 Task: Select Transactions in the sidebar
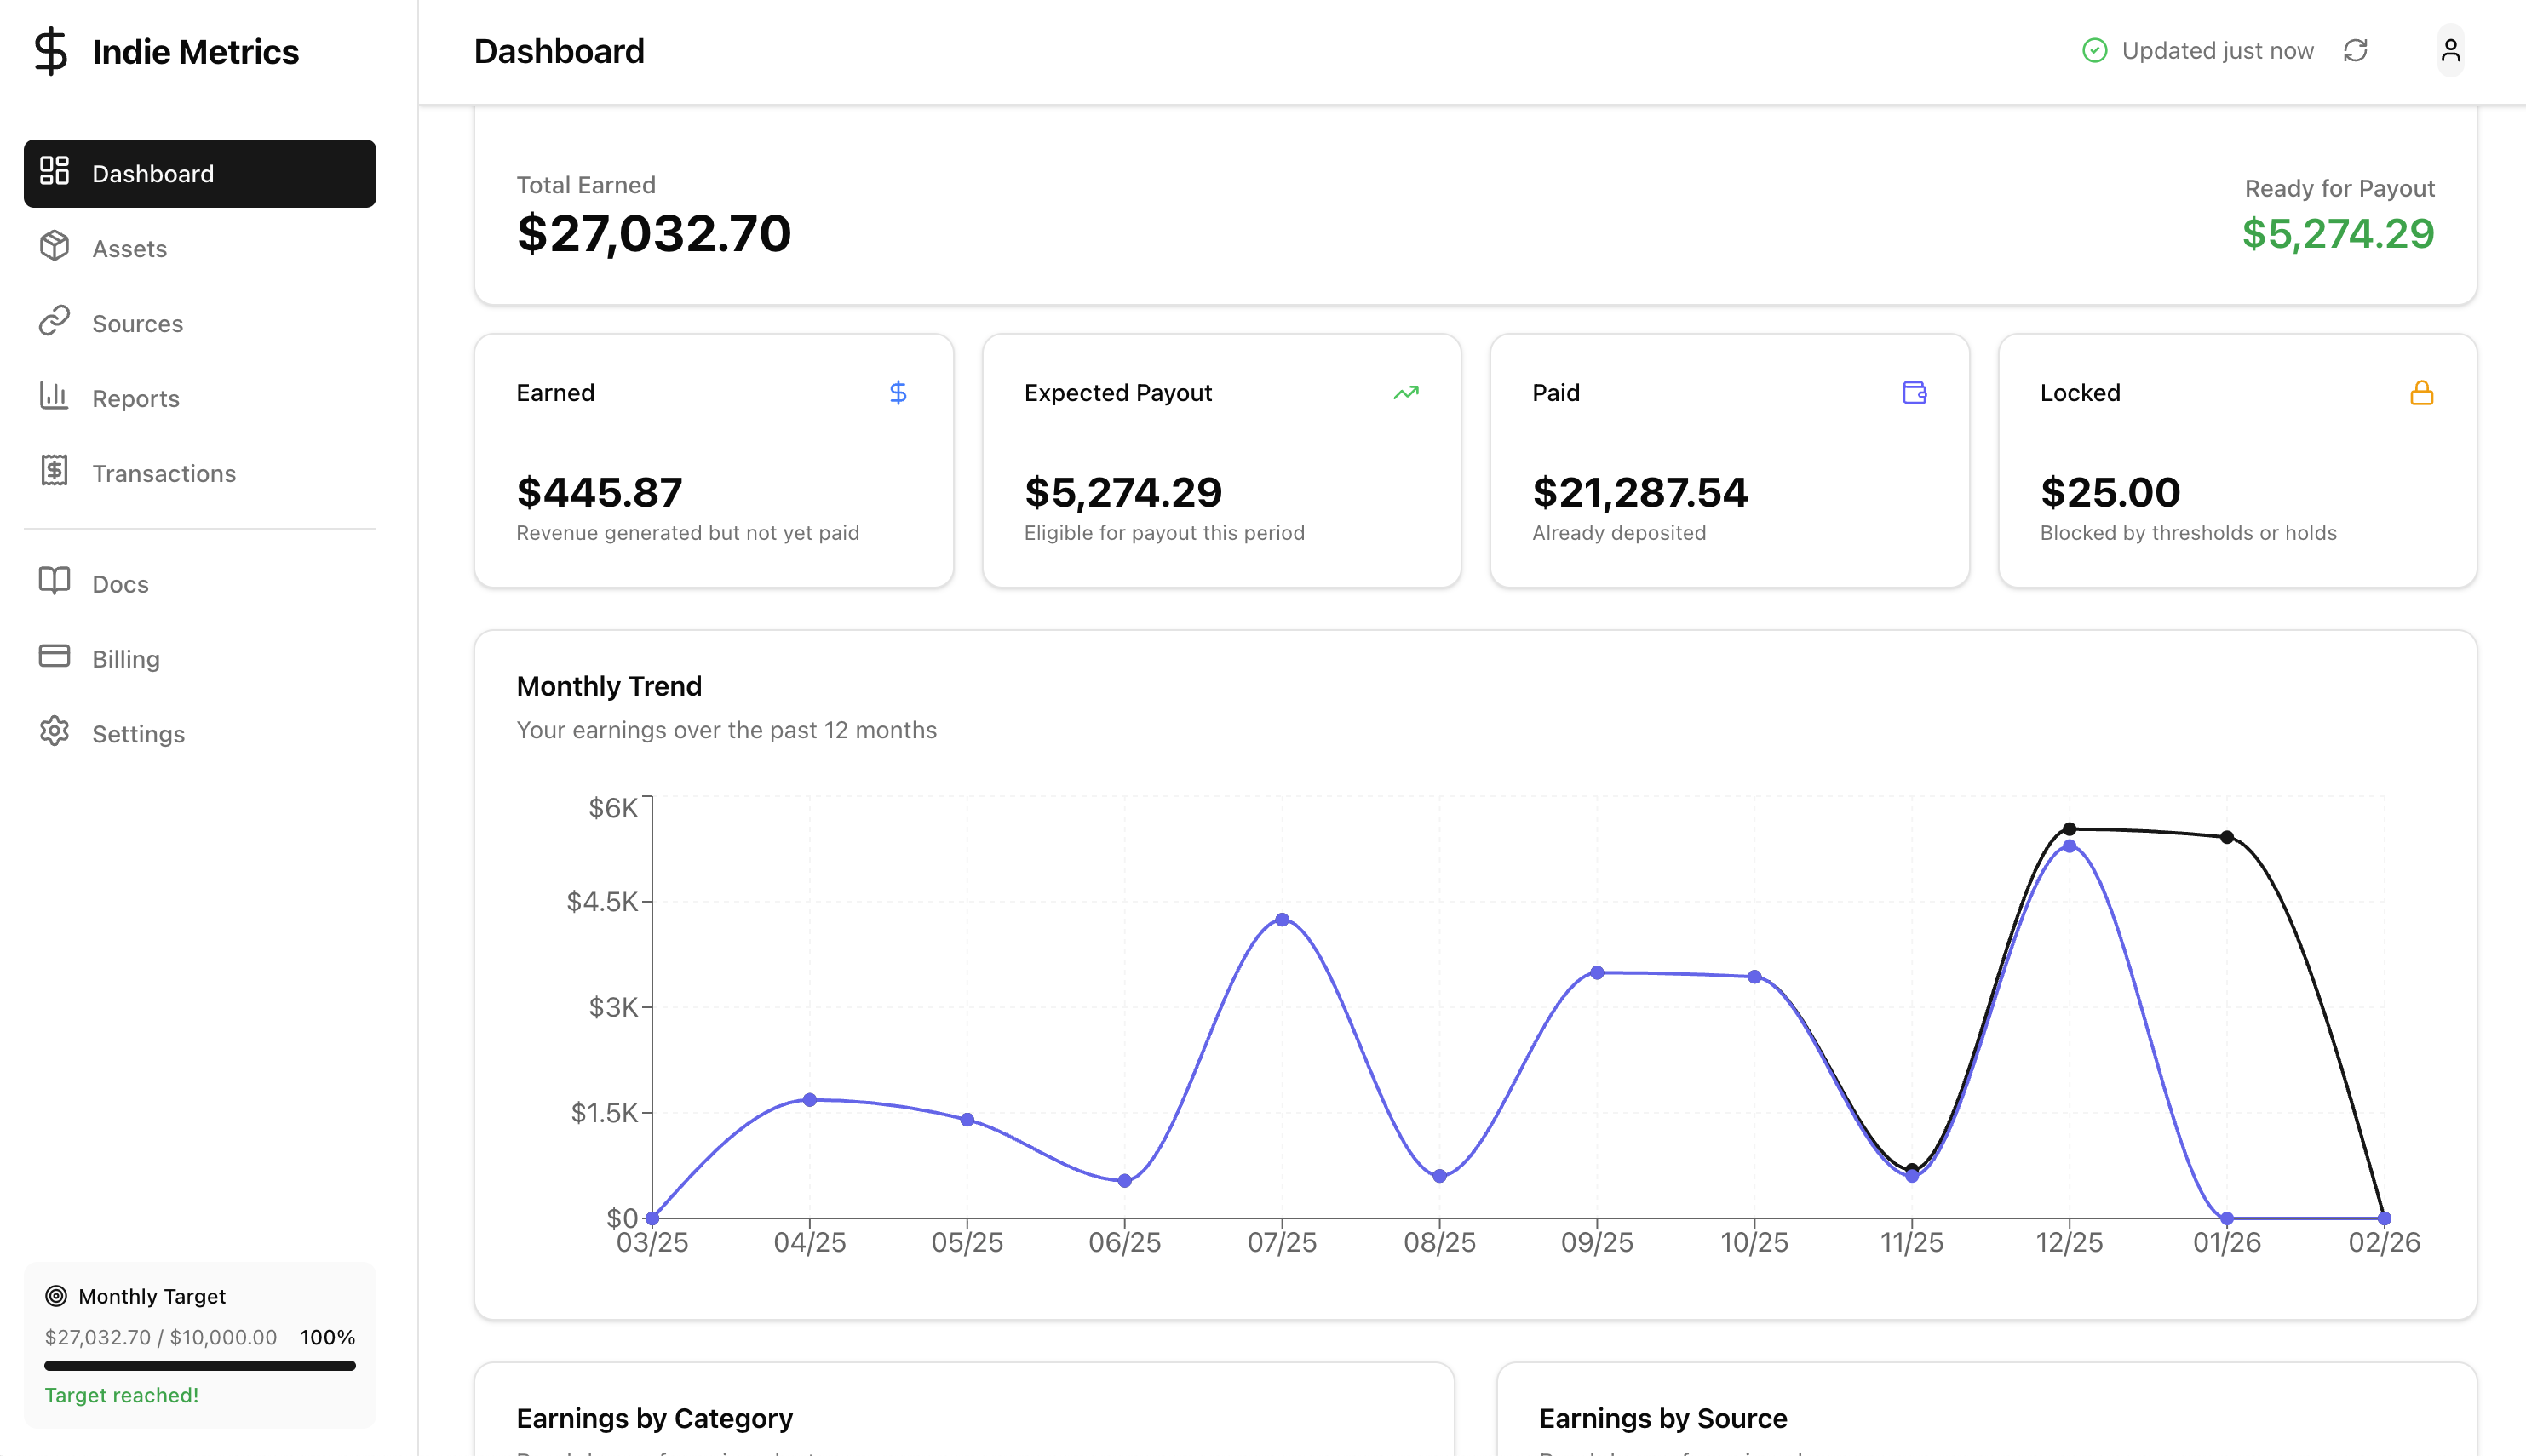click(x=164, y=472)
